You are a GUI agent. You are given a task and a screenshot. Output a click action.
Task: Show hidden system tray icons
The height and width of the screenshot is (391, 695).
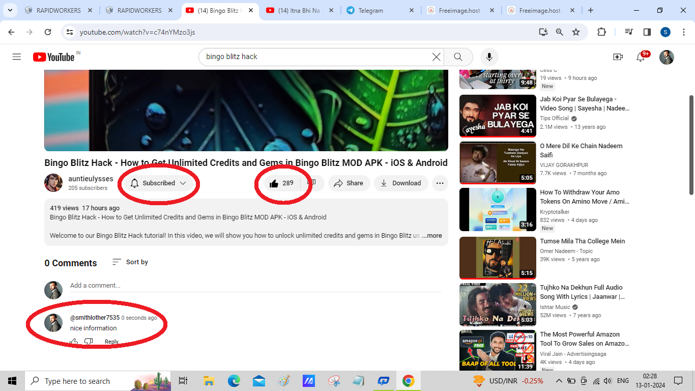tap(559, 381)
